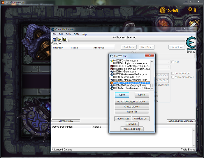This screenshot has height=158, width=204.
Task: Click the golden key icon in game
Action: (x=190, y=10)
